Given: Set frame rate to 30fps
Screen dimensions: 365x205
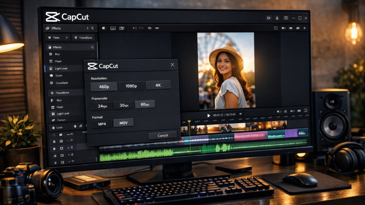Looking at the screenshot, I should click(x=124, y=105).
